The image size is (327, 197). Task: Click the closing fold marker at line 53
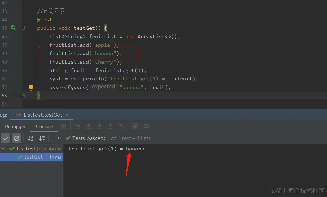point(23,95)
